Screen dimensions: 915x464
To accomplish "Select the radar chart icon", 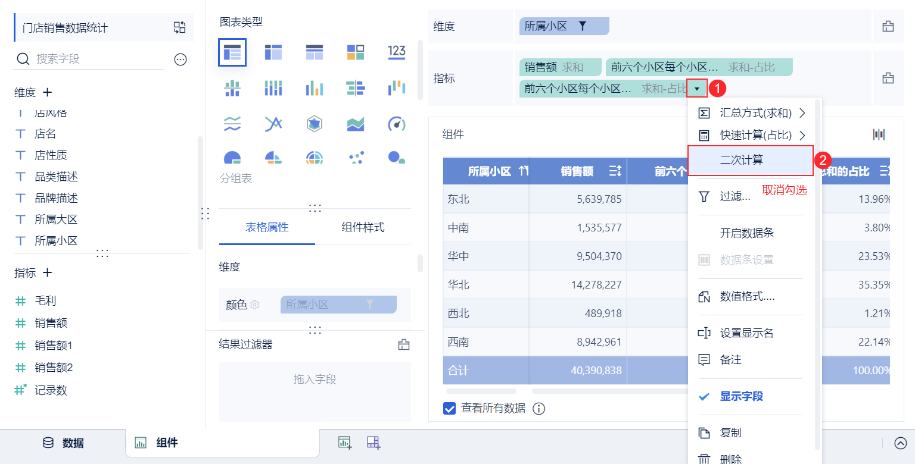I will pyautogui.click(x=314, y=124).
